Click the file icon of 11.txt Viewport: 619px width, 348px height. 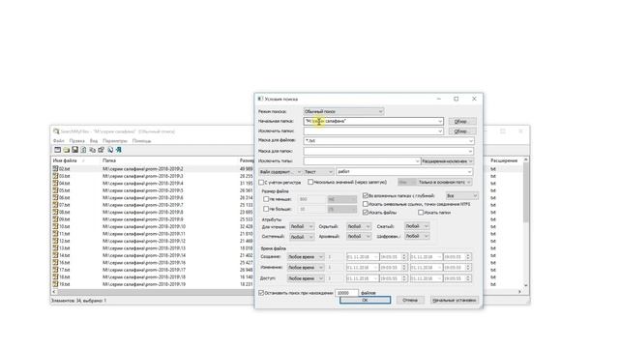[x=56, y=234]
